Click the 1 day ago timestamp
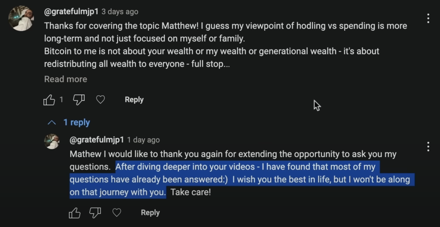The image size is (440, 227). click(x=144, y=140)
